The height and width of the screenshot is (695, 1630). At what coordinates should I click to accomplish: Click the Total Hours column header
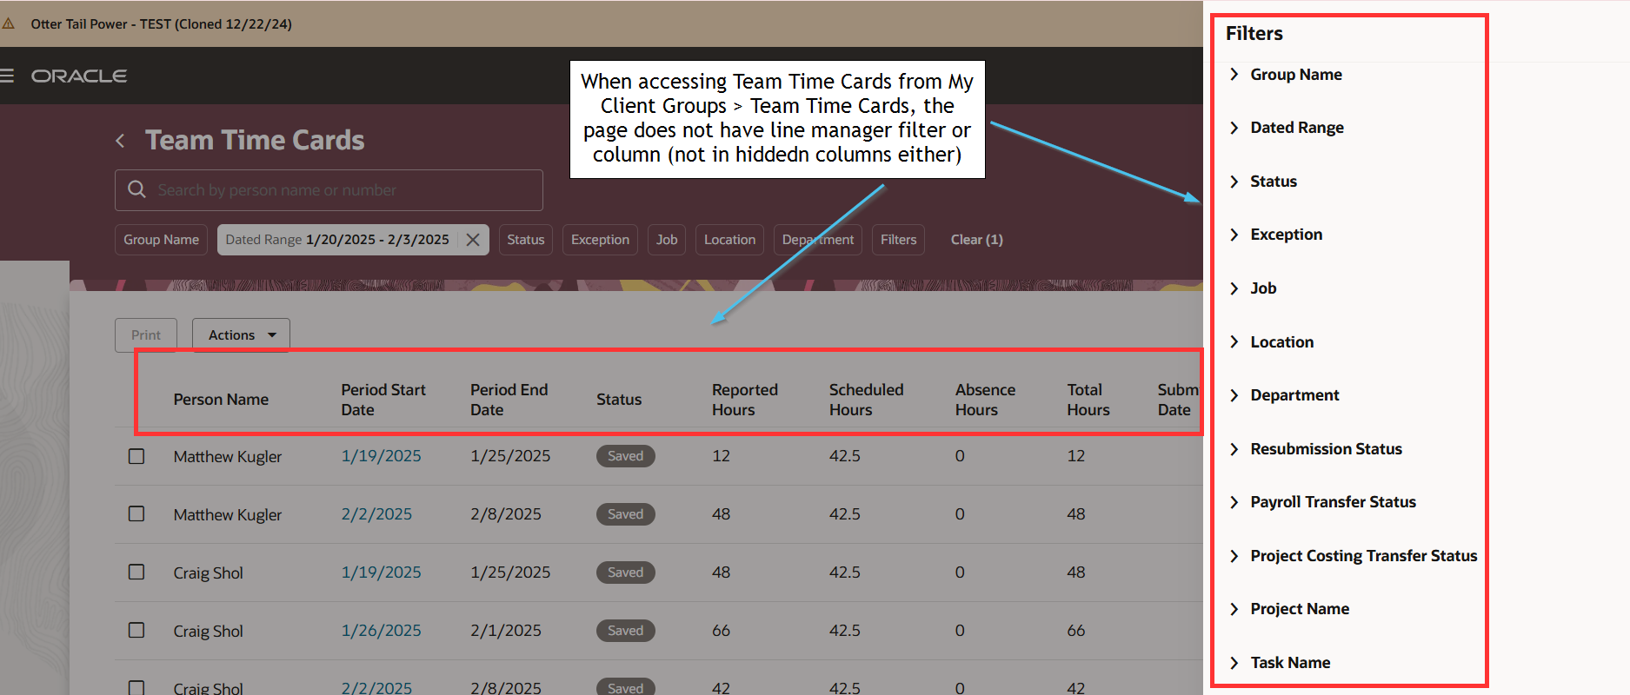pyautogui.click(x=1088, y=400)
